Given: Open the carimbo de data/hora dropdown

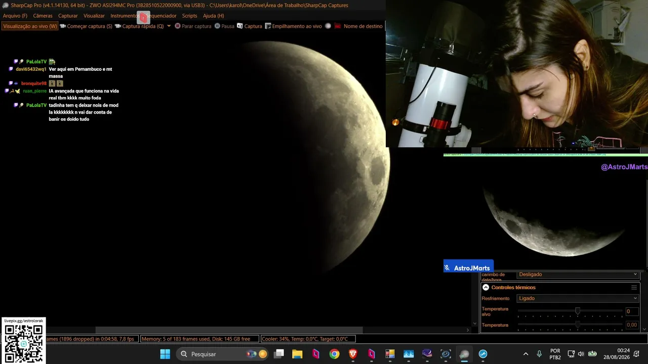Looking at the screenshot, I should tap(578, 275).
